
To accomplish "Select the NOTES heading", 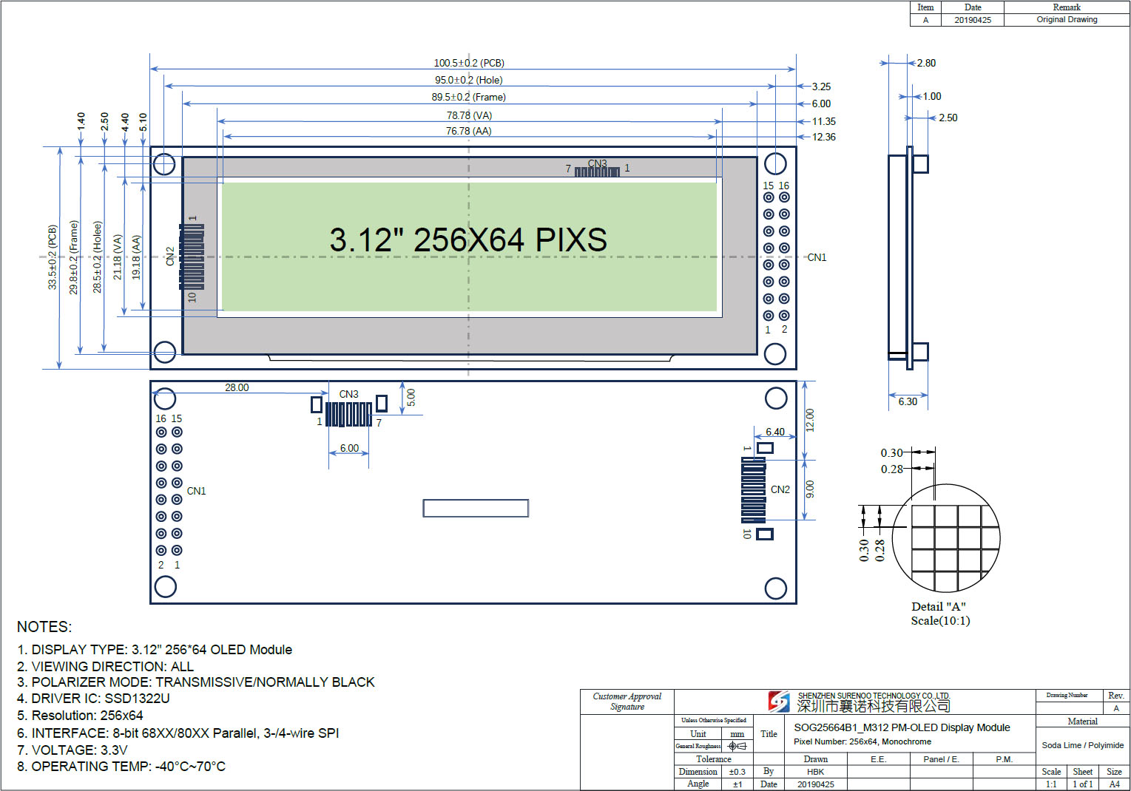I will click(x=44, y=627).
